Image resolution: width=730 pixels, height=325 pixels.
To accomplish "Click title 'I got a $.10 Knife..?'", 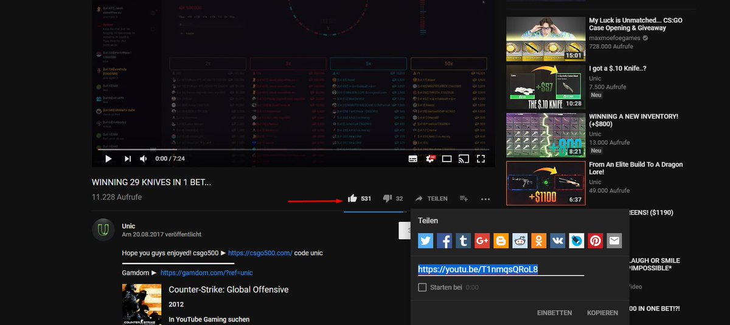I will [617, 69].
